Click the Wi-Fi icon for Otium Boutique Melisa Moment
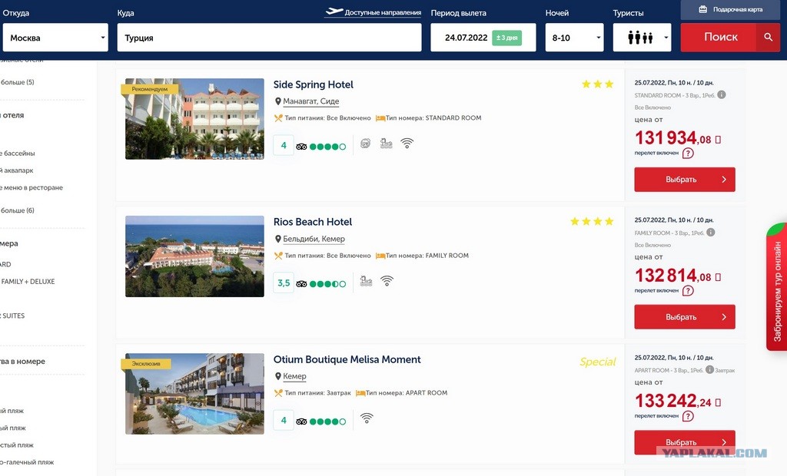787x476 pixels. click(367, 418)
